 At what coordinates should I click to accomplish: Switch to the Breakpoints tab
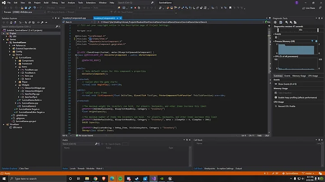[209, 168]
